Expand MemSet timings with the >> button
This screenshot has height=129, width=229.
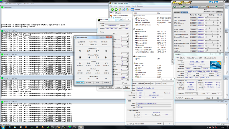pyautogui.click(x=127, y=34)
